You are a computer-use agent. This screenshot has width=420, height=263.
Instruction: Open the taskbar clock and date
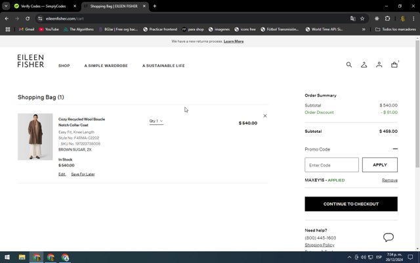[x=394, y=257]
